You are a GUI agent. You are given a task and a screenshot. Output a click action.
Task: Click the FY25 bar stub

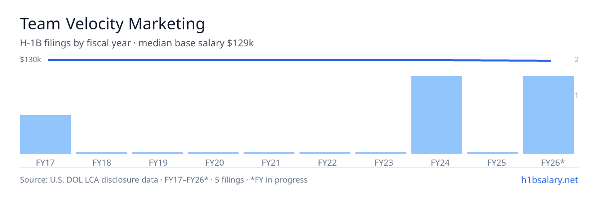(x=493, y=153)
